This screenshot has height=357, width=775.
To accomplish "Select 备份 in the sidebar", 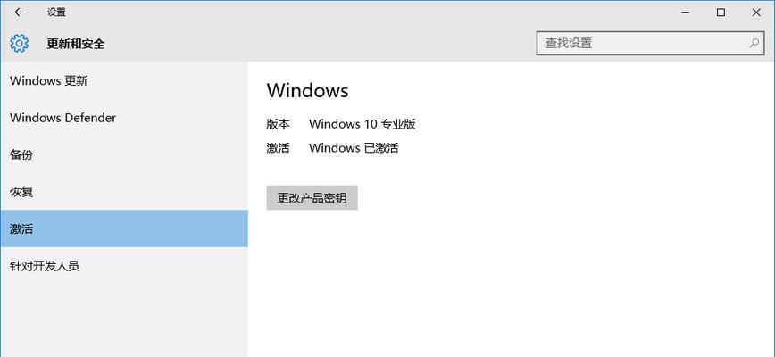I will tap(123, 154).
